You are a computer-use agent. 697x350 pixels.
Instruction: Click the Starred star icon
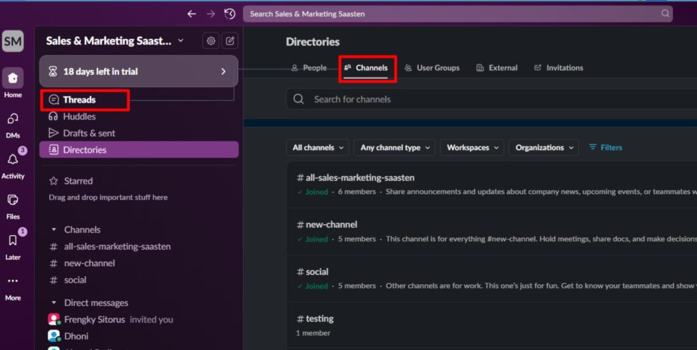tap(54, 181)
